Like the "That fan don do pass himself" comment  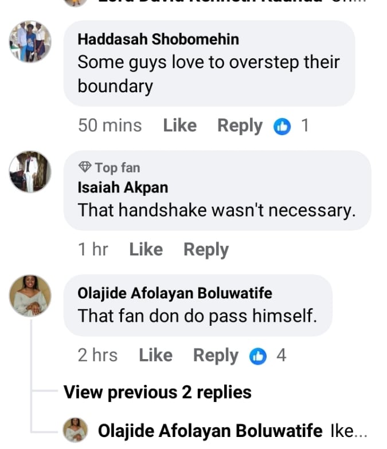point(155,355)
